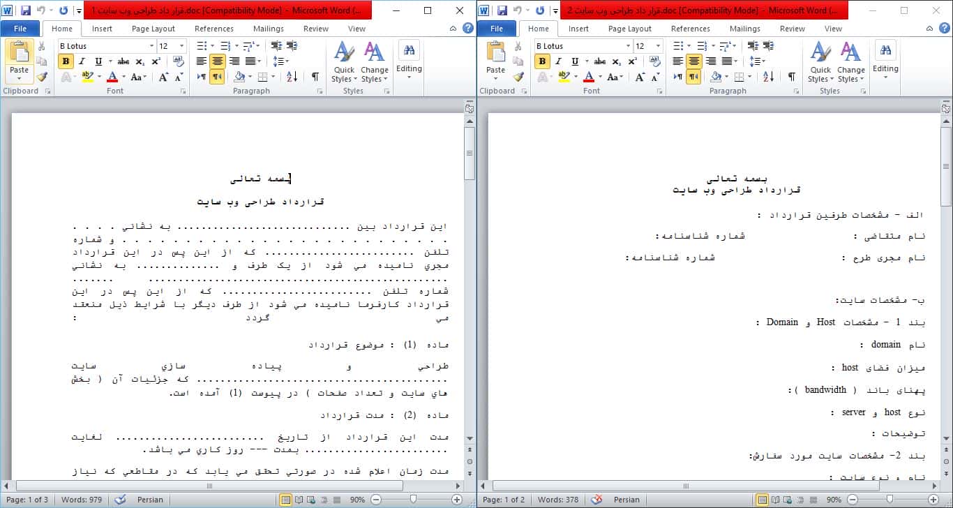
Task: Toggle Bold in left window
Action: tap(66, 61)
